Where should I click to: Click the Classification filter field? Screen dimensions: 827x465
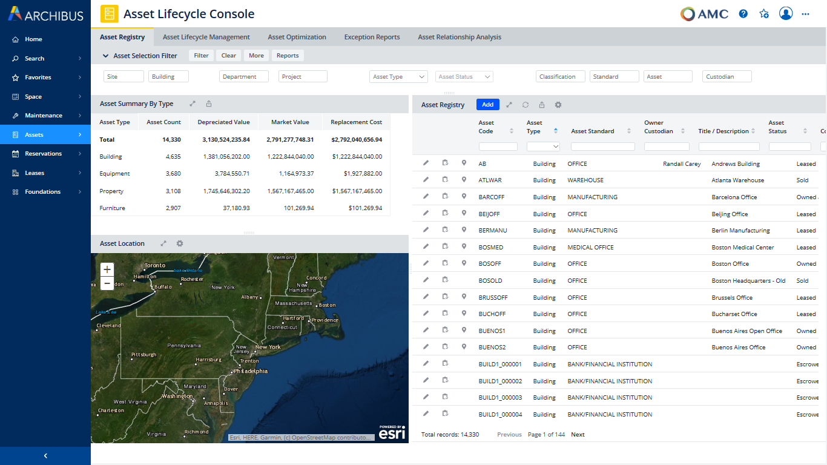pyautogui.click(x=561, y=76)
